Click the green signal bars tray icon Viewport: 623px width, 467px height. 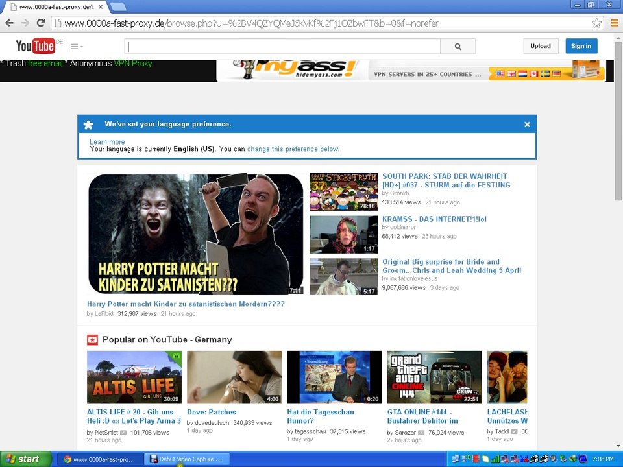point(495,459)
